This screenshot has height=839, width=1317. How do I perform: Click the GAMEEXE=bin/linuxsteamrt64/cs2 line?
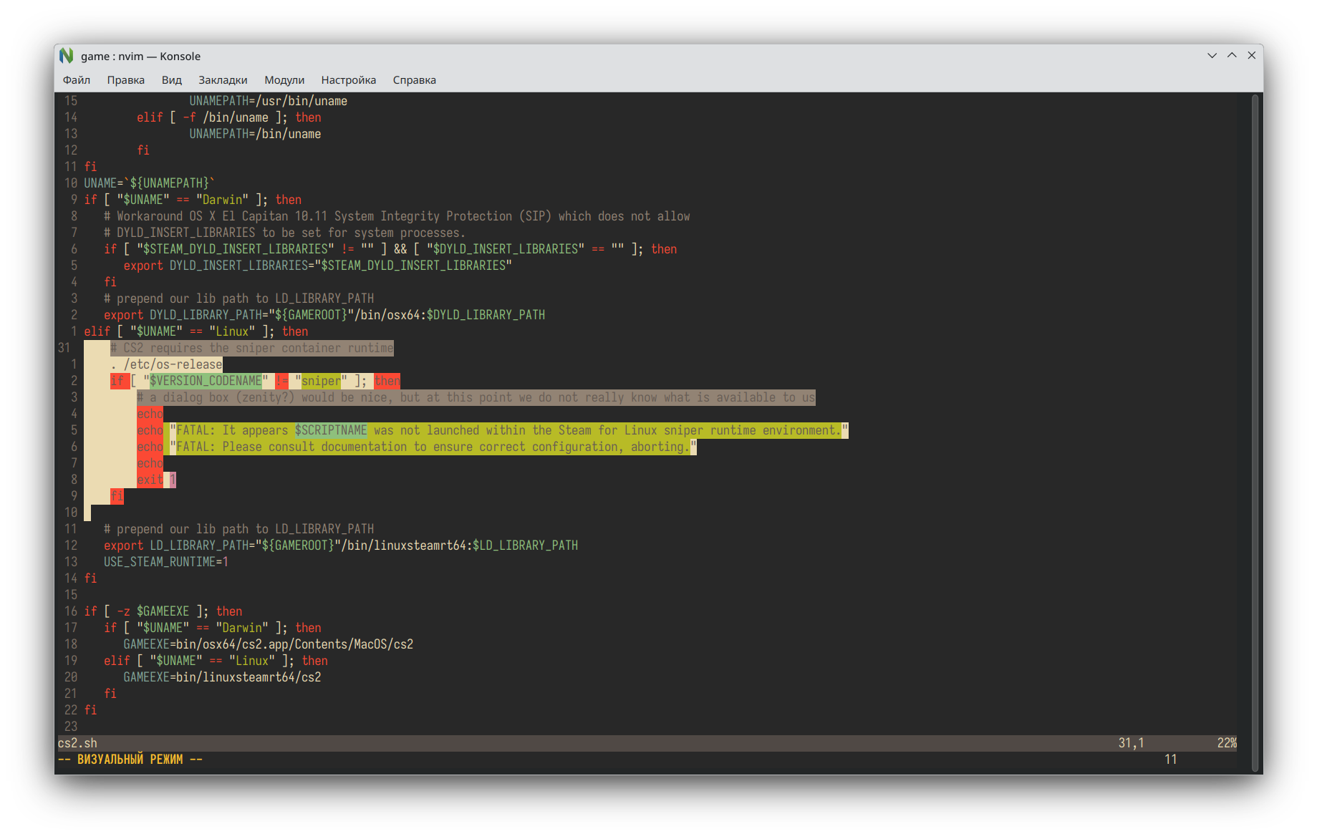pos(222,677)
